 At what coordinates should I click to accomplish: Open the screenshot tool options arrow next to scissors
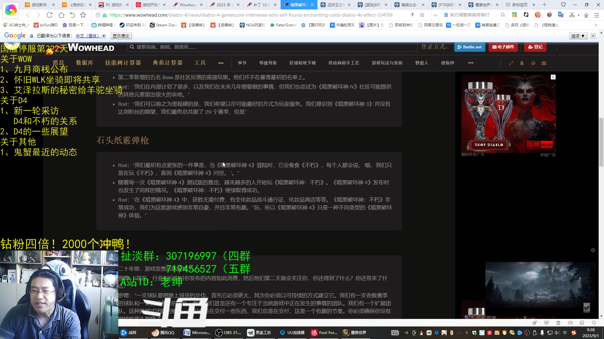click(579, 15)
